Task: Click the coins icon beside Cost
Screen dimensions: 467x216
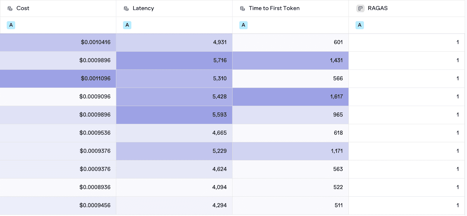Action: click(10, 8)
